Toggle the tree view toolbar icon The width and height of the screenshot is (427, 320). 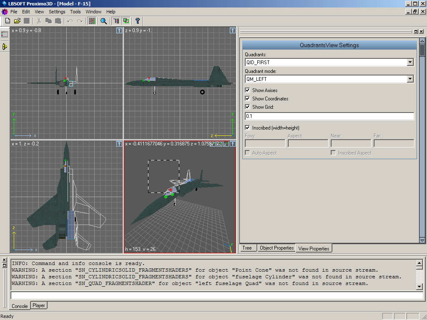coord(116,21)
